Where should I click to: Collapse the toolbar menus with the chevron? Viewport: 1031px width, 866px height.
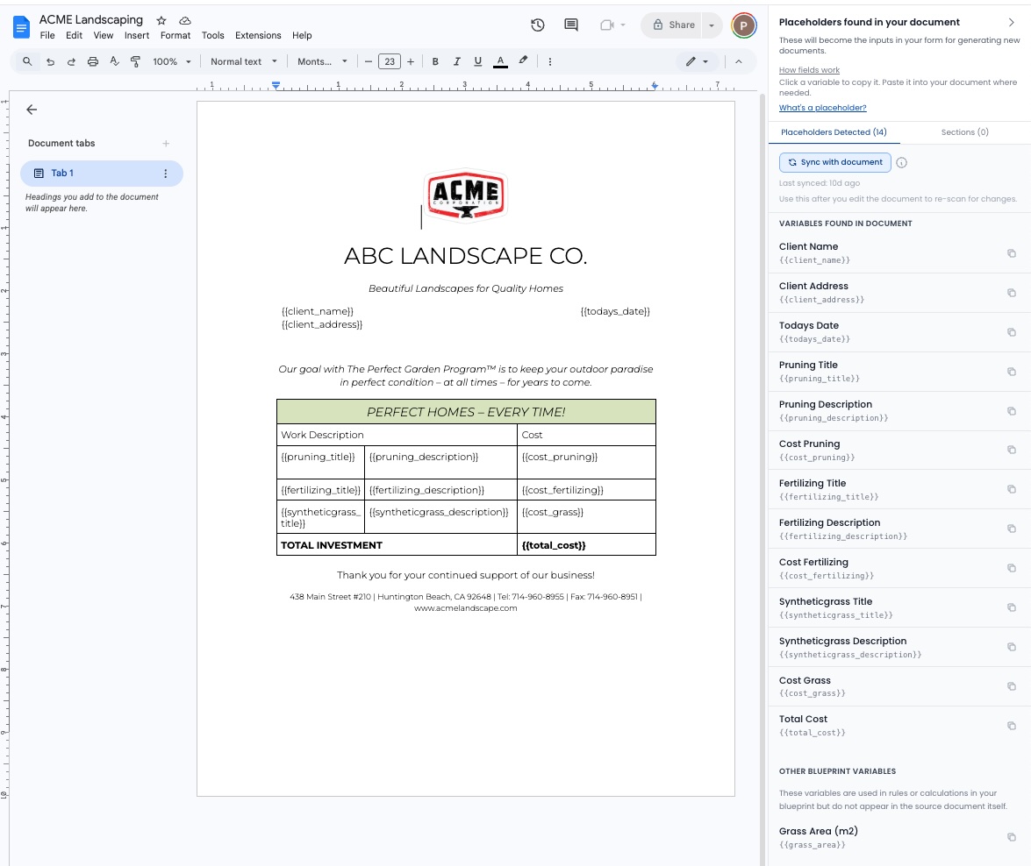tap(739, 61)
